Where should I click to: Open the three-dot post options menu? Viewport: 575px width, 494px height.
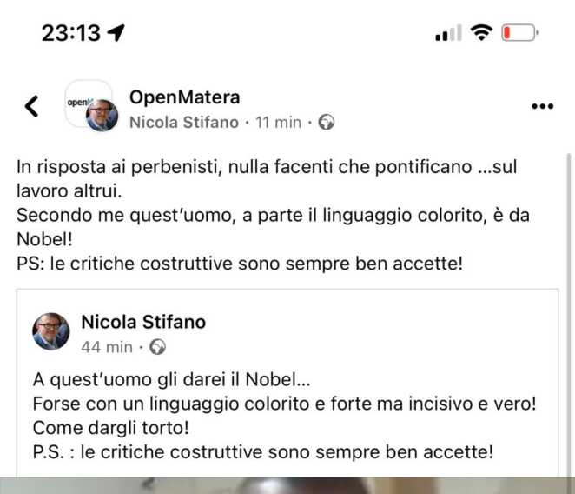coord(542,107)
